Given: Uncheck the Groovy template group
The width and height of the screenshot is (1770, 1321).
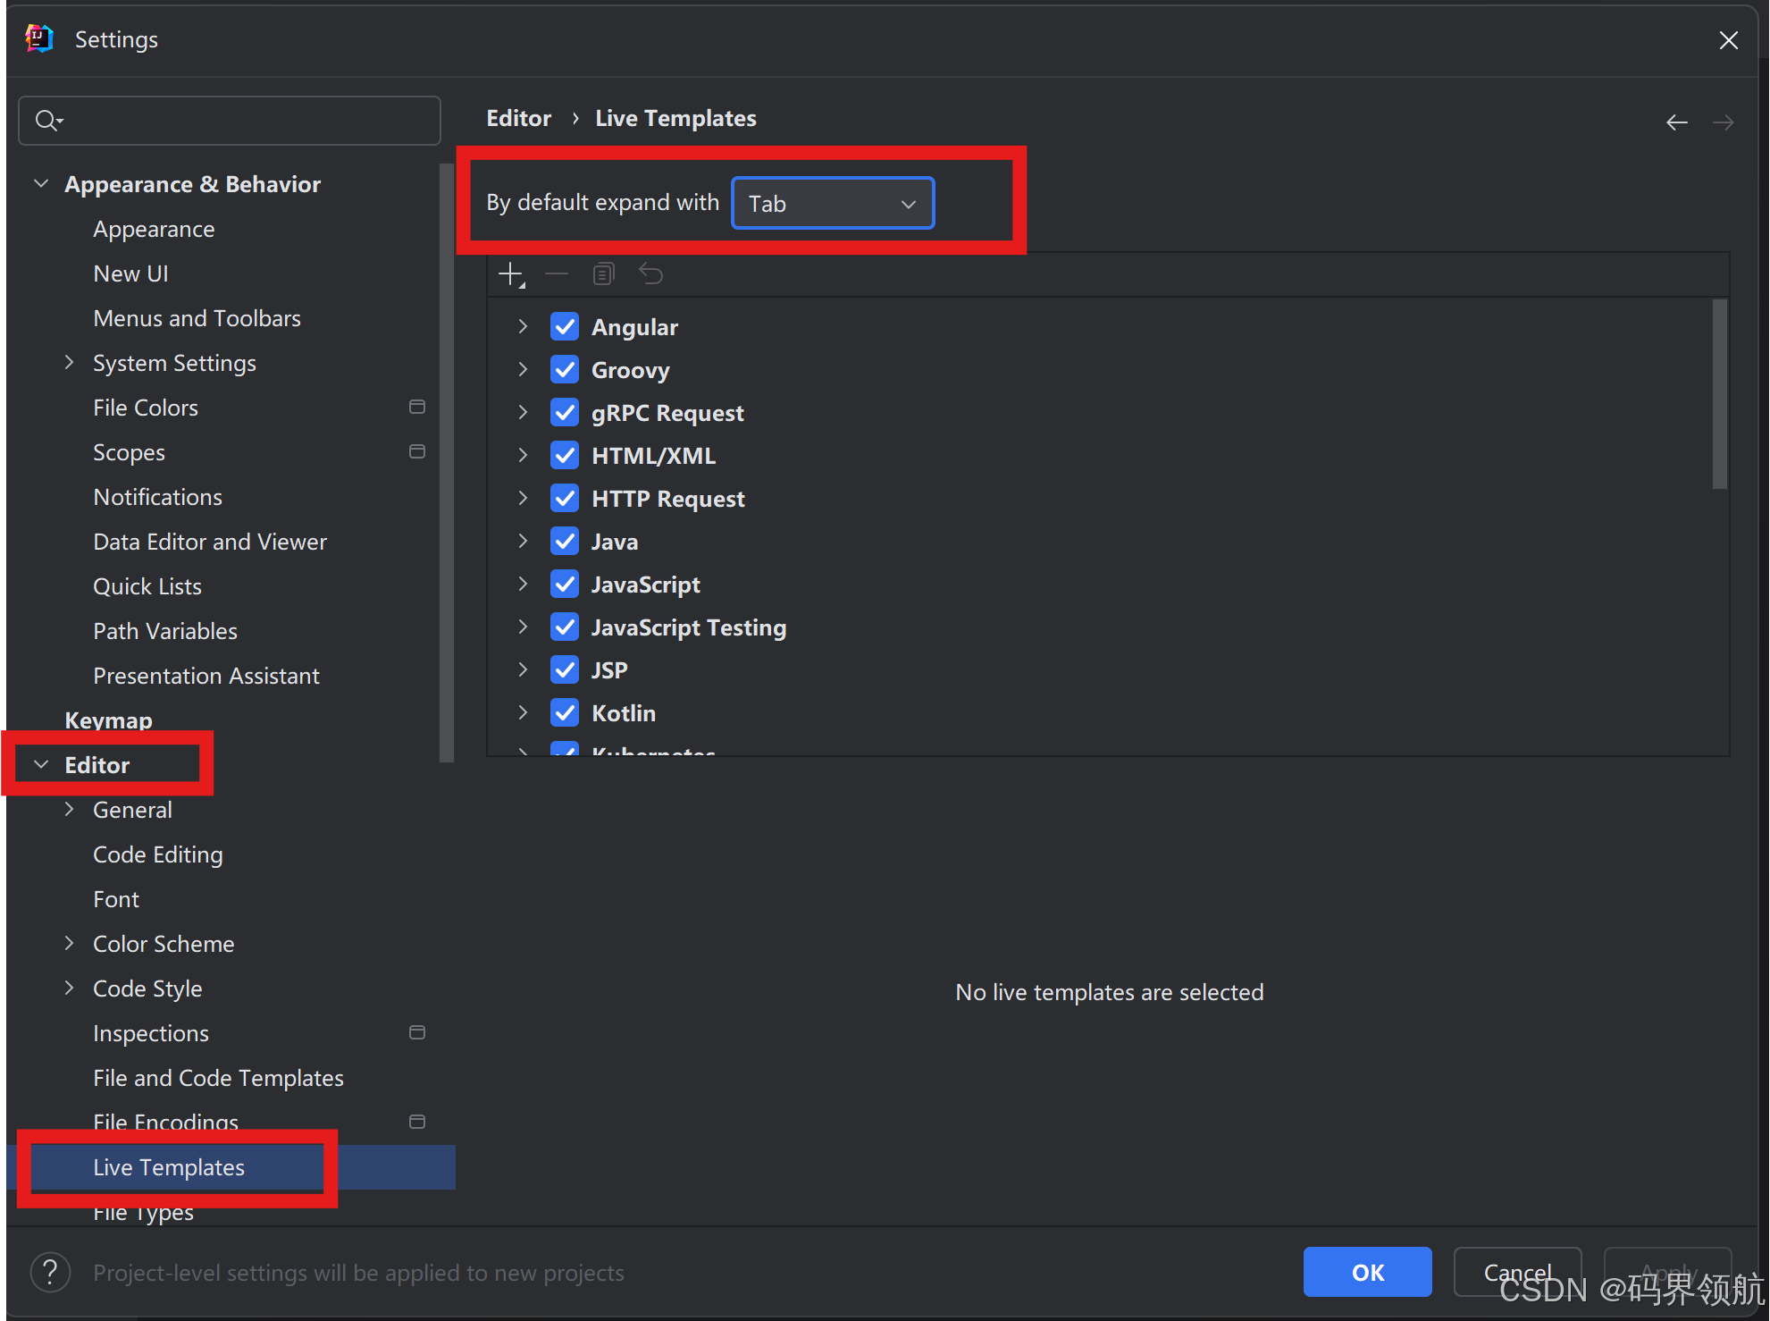Looking at the screenshot, I should (565, 370).
